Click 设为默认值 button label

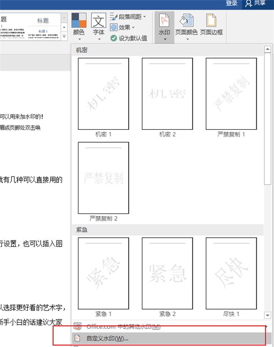pos(133,38)
